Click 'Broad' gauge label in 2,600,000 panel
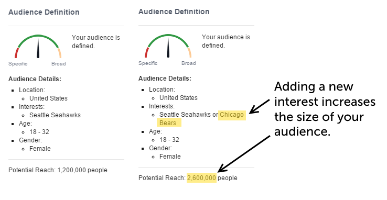Viewport: 387px width, 200px height. [x=189, y=63]
